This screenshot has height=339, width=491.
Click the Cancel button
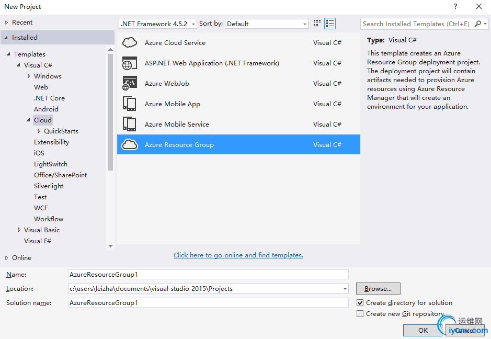[x=465, y=330]
